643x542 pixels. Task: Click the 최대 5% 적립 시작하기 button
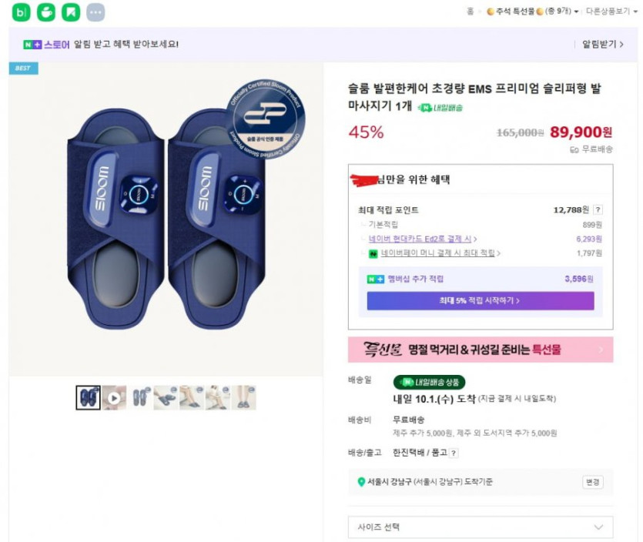[480, 300]
